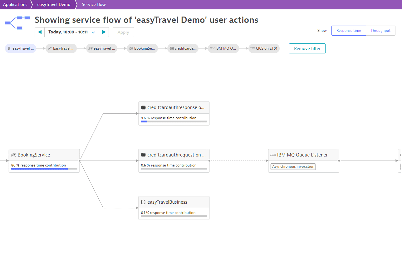This screenshot has height=258, width=402.
Task: Click service icon in BookingSe... chip
Action: pos(131,48)
